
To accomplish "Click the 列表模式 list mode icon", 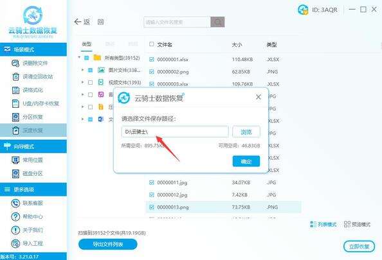I will [x=313, y=224].
